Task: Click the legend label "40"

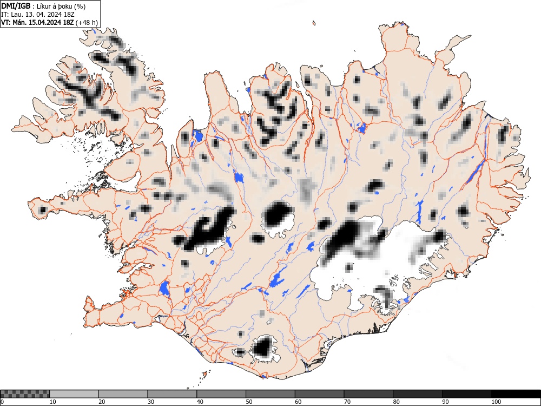Action: click(x=200, y=402)
